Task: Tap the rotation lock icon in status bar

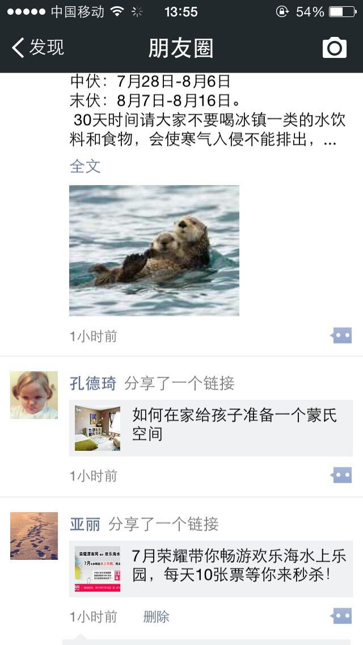Action: (282, 11)
